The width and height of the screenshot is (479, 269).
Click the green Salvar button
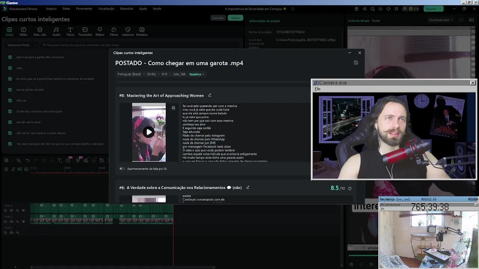(x=235, y=18)
